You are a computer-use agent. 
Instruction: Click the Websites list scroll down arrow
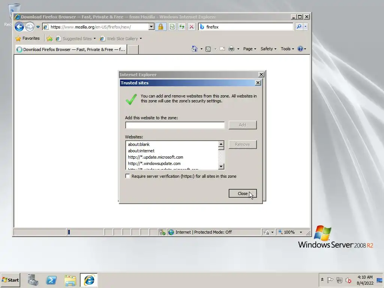tap(221, 166)
